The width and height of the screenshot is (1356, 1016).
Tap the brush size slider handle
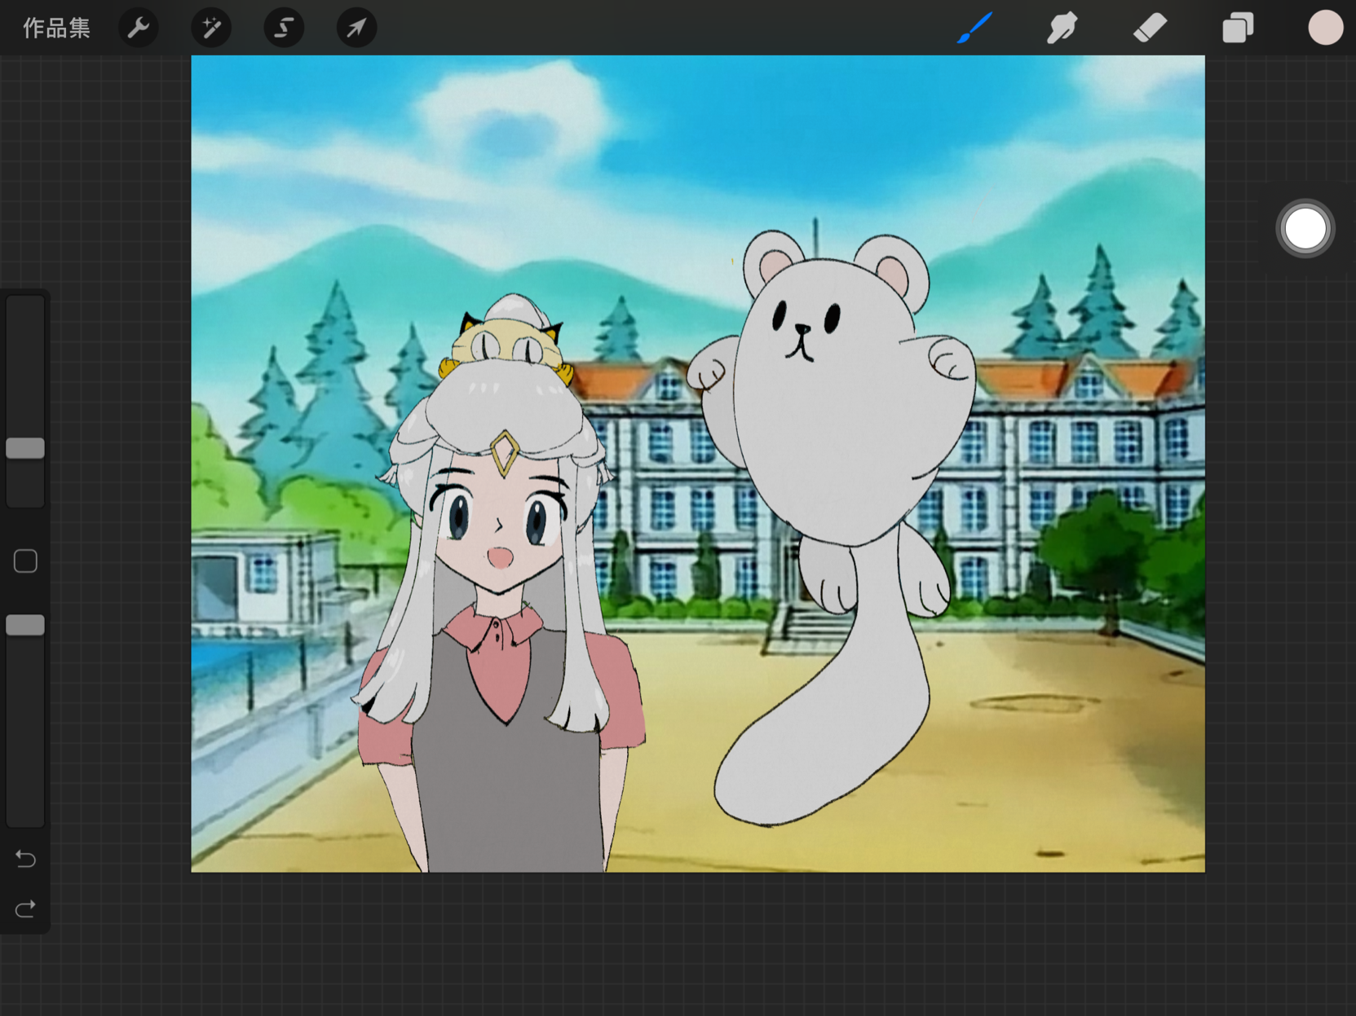(25, 447)
